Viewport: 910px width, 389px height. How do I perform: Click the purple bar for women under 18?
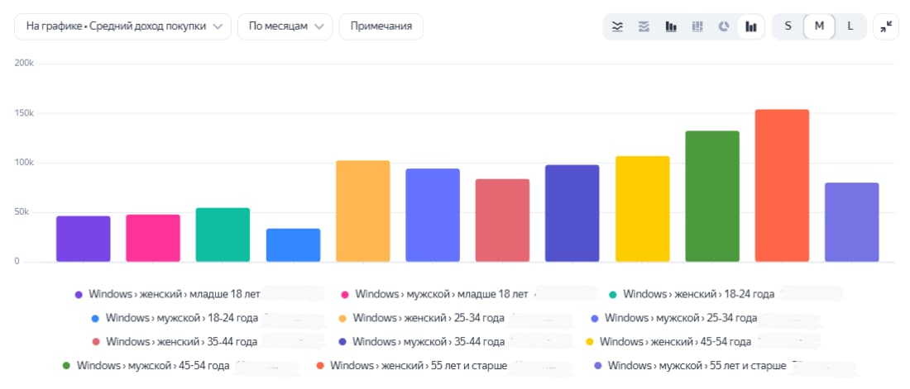pyautogui.click(x=83, y=239)
